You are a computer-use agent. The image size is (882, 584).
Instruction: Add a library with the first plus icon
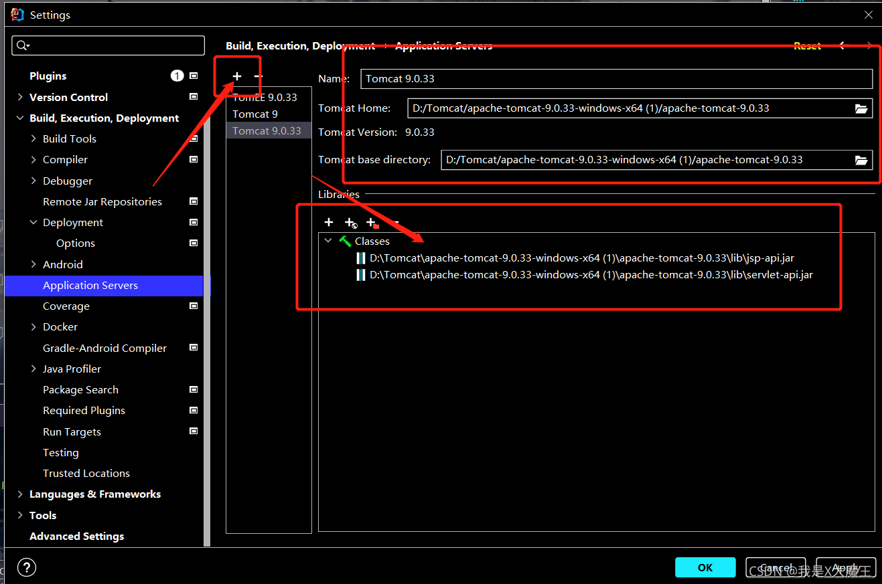point(329,222)
